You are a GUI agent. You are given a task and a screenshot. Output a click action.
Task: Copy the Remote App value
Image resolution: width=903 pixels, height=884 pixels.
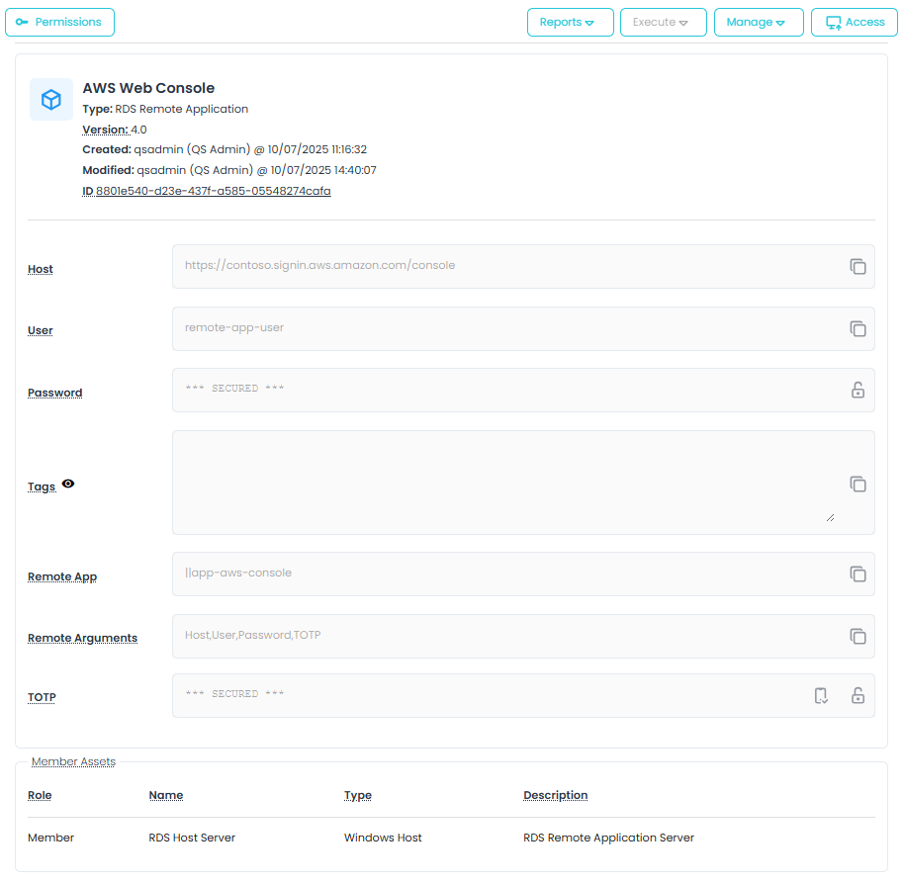coord(858,575)
